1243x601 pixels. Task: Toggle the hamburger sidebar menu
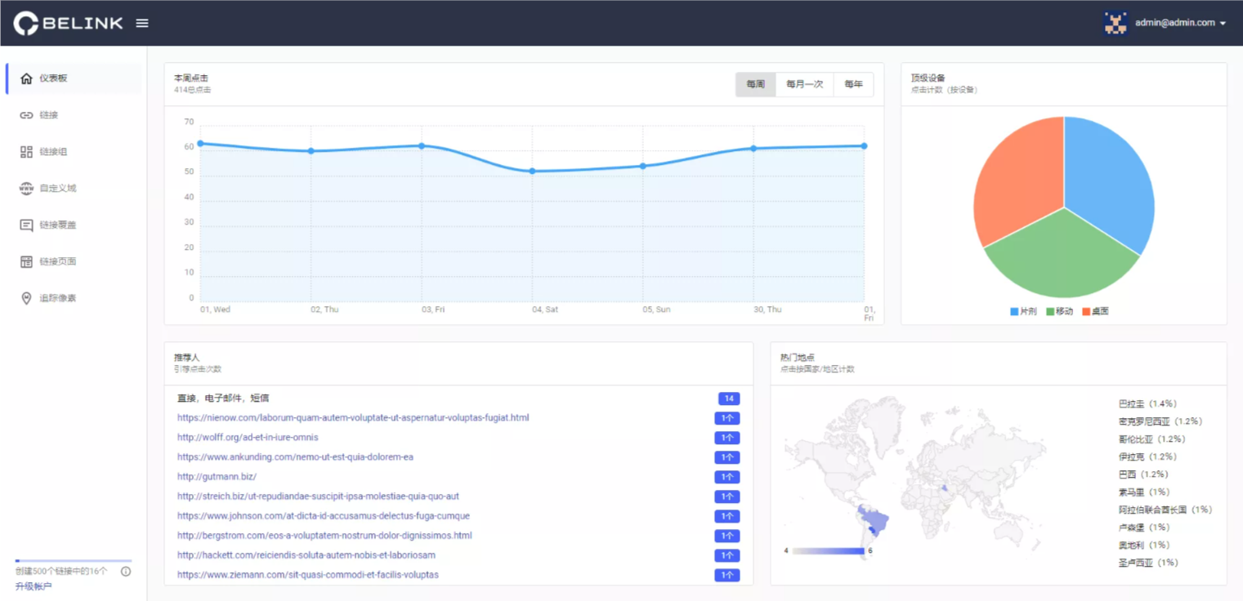click(x=142, y=24)
